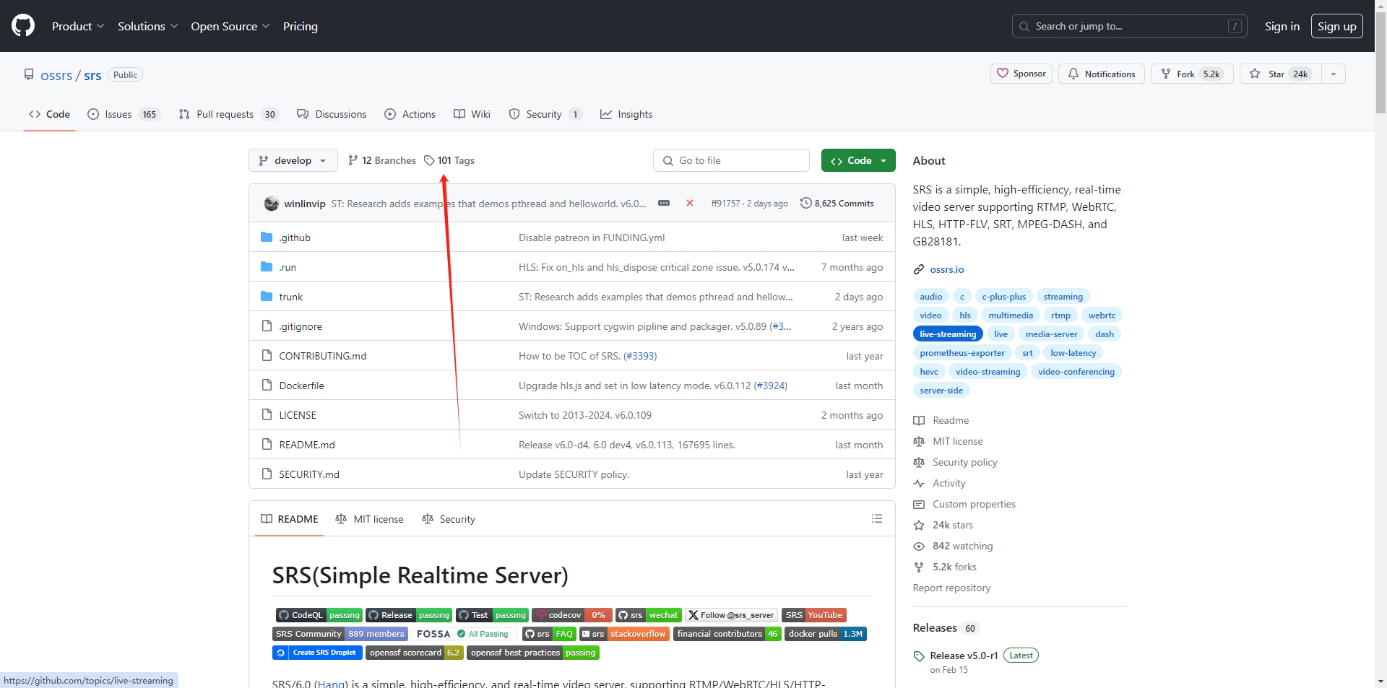Click the prometheus-exporter topic tag
Screen dimensions: 1387x688
tap(962, 353)
